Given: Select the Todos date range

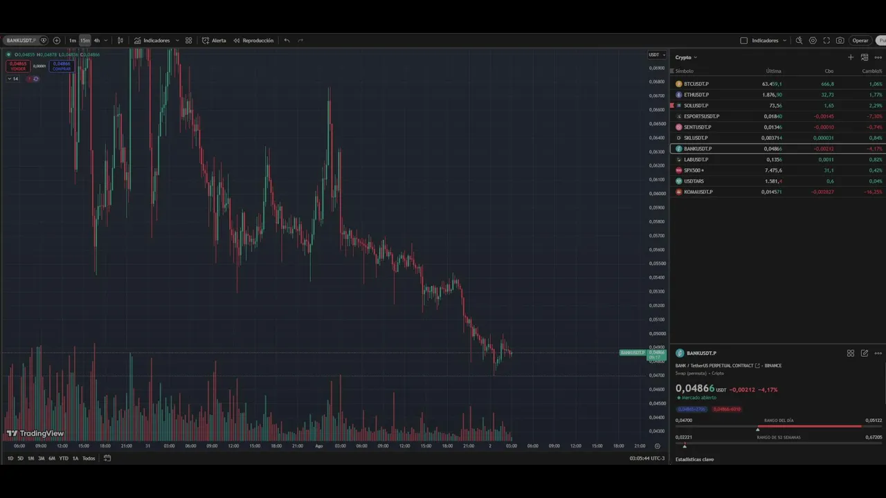Looking at the screenshot, I should point(89,459).
